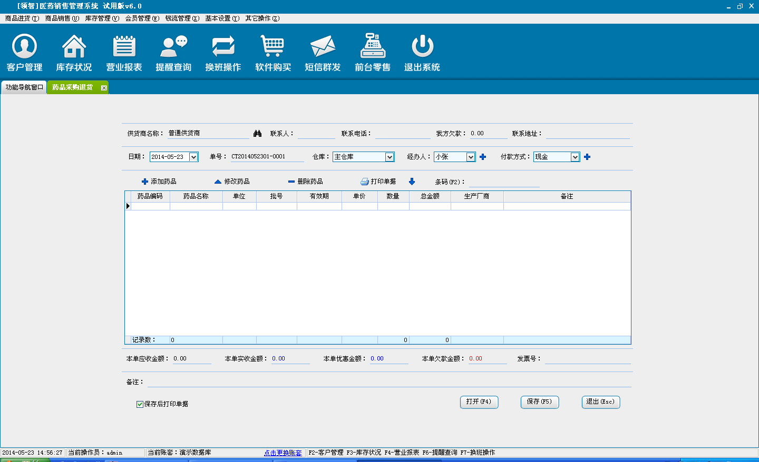759x462 pixels.
Task: Expand the 日期 date dropdown
Action: 193,157
